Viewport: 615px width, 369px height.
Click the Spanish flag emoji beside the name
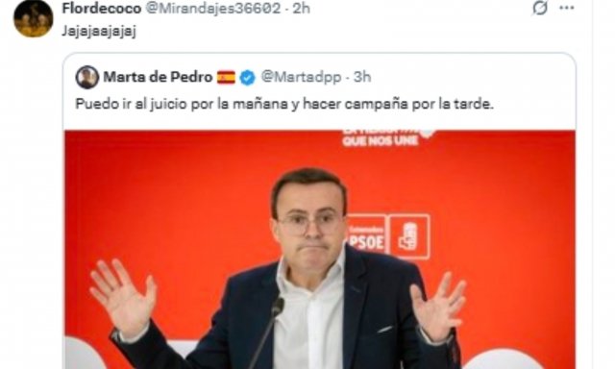pos(226,77)
